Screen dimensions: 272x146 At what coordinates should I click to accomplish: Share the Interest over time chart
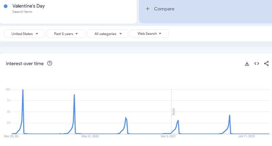266,64
